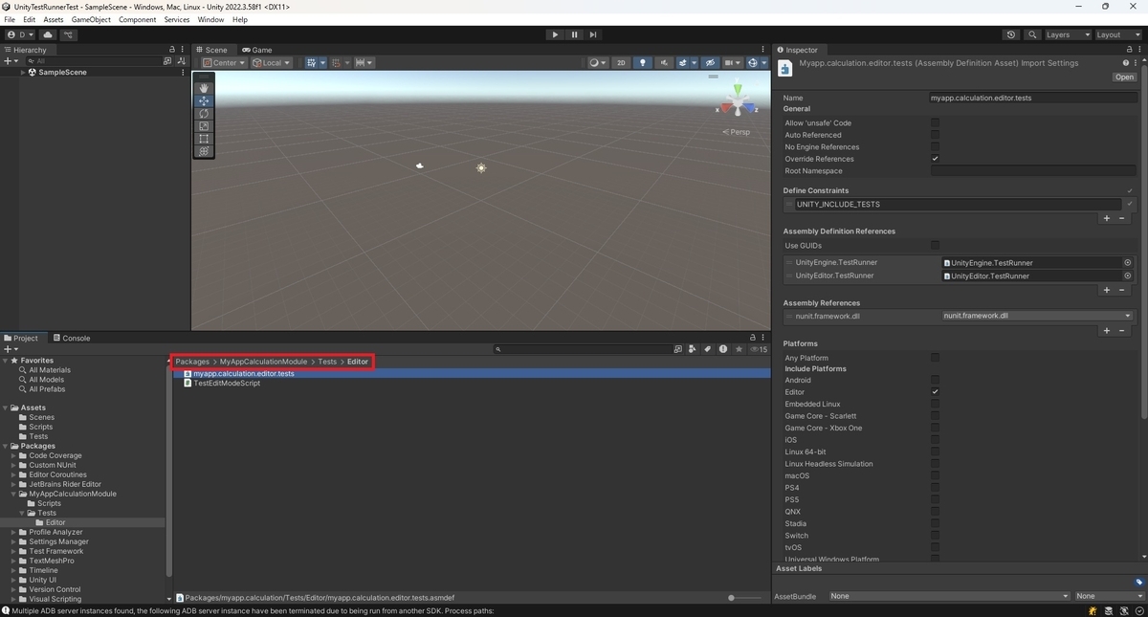Open draw mode shading dropdown
Viewport: 1148px width, 617px height.
pos(598,63)
